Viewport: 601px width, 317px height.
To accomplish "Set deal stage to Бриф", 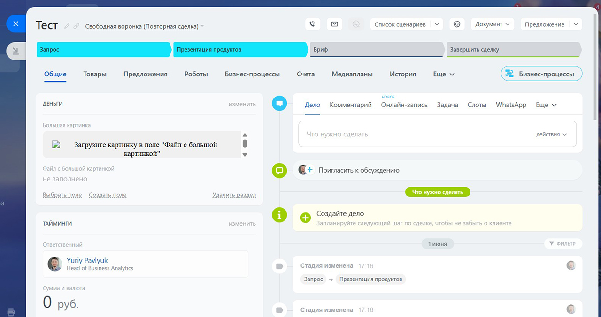I will click(377, 49).
